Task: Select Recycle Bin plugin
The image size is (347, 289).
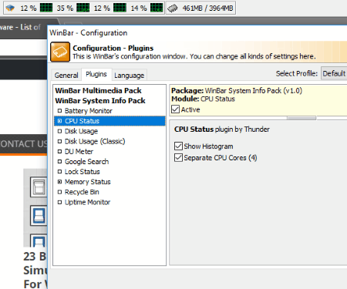Action: click(x=82, y=192)
